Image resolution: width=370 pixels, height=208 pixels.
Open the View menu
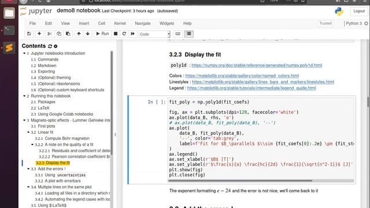[x=65, y=23]
